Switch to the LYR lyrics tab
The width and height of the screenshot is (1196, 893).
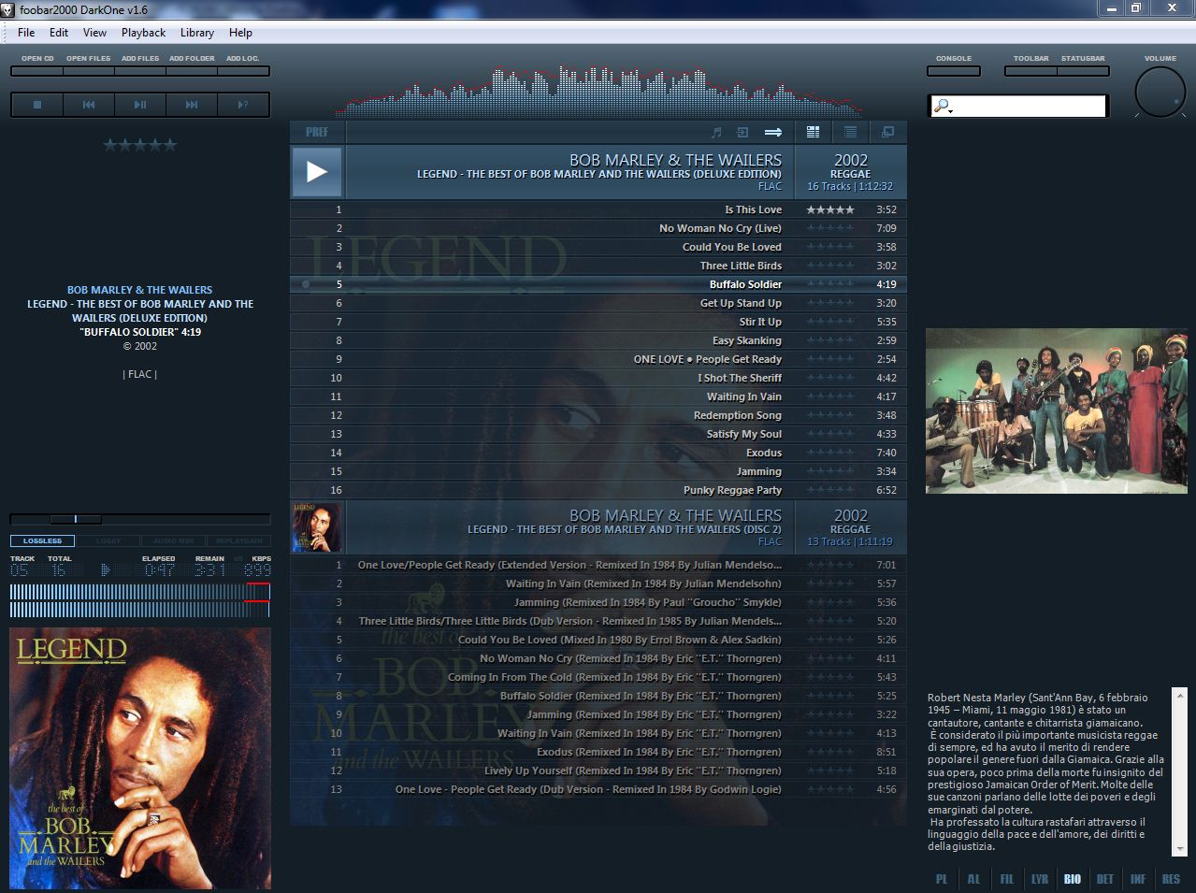pos(1039,879)
